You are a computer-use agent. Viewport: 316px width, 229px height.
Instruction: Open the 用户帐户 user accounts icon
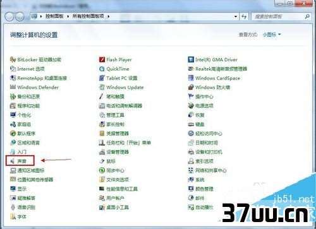pyautogui.click(x=102, y=198)
